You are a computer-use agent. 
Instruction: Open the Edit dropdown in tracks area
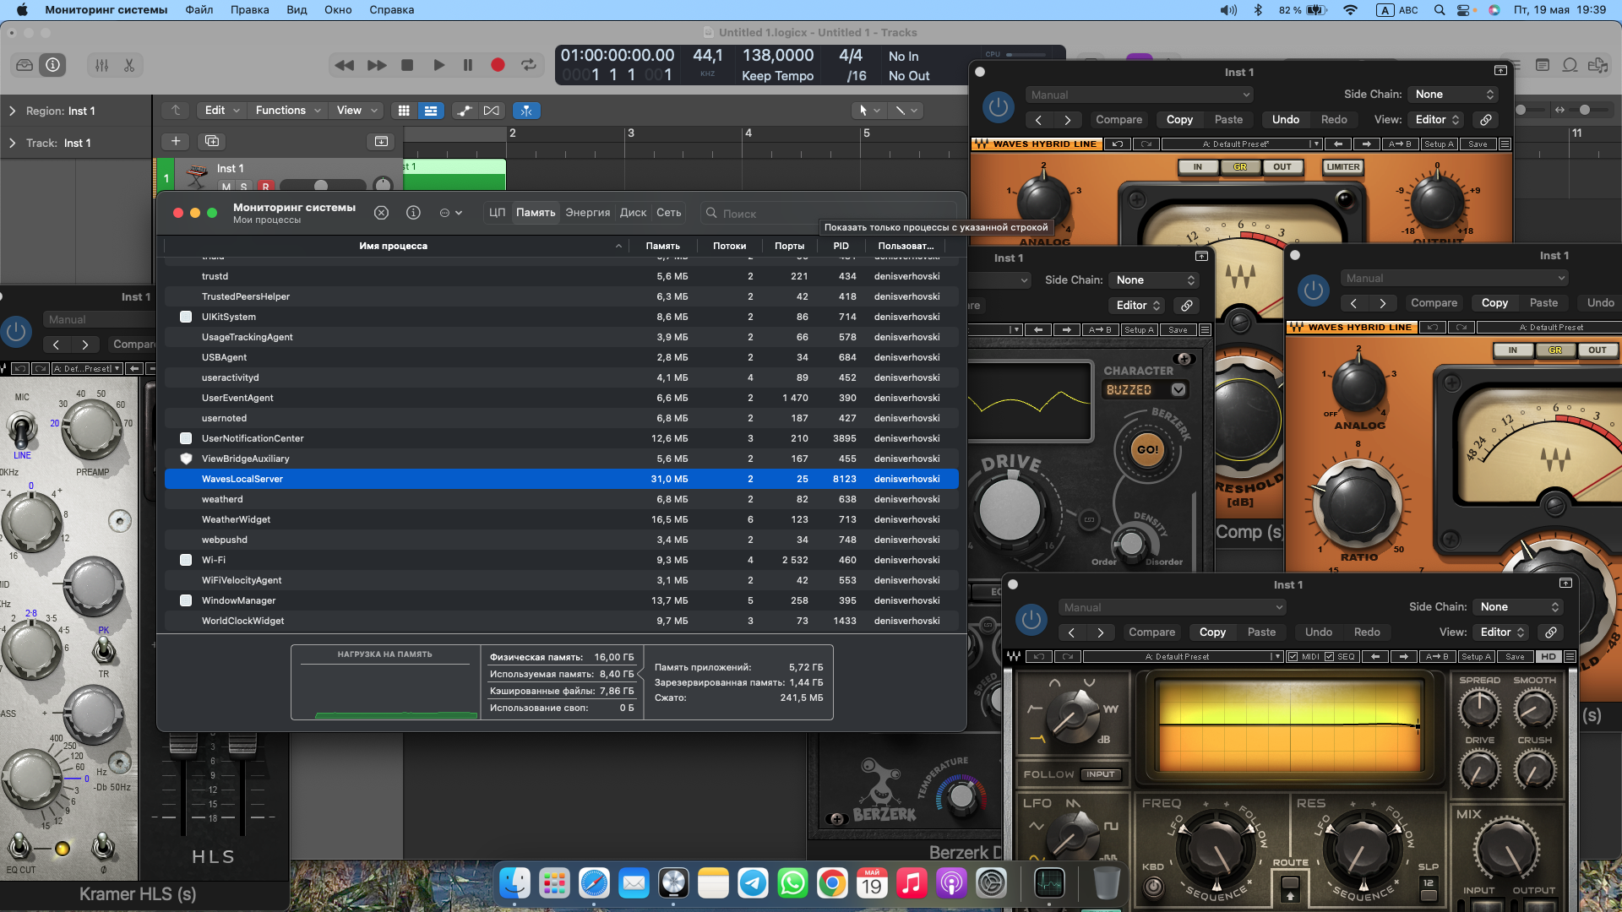(x=222, y=111)
